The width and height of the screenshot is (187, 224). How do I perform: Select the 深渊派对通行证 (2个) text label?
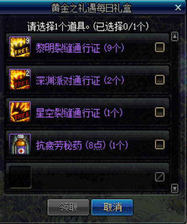[80, 81]
